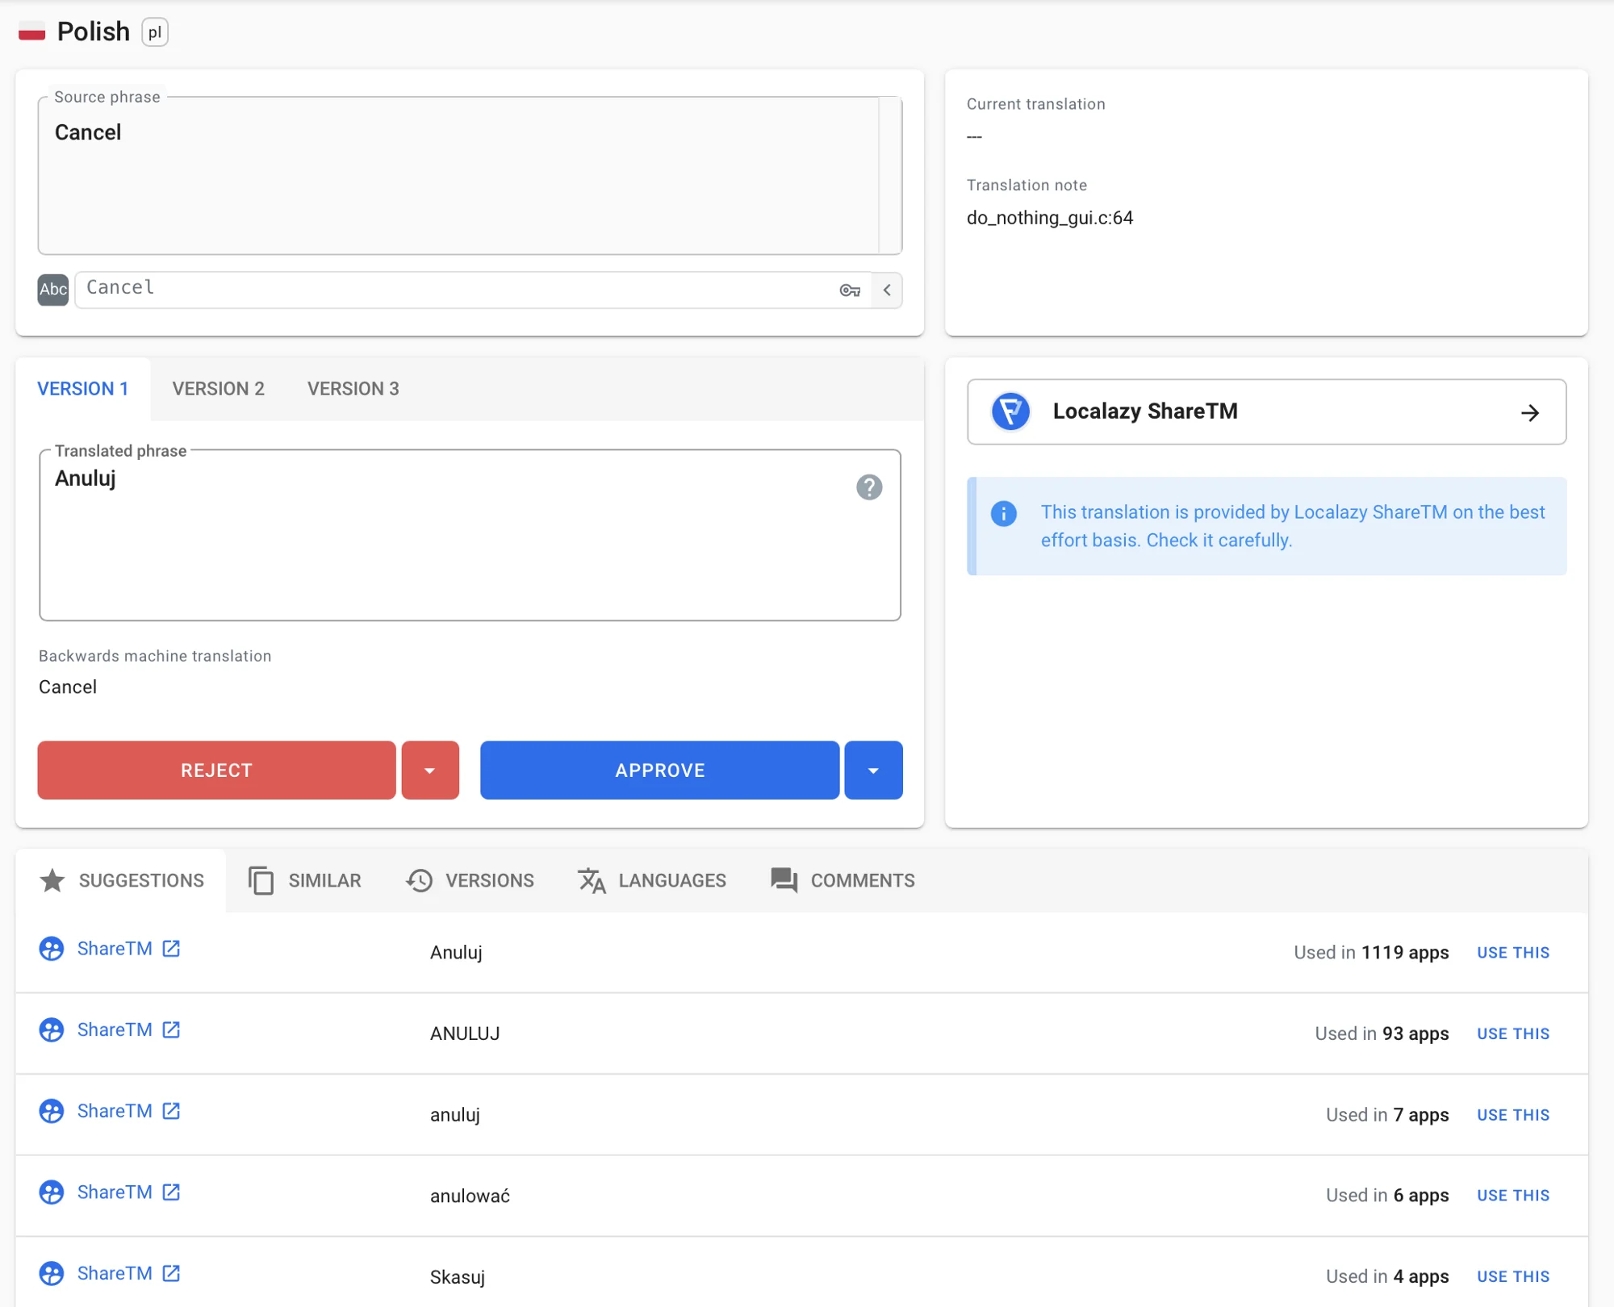Click the key icon in Cancel field
Screen dimensions: 1614x1307
click(x=849, y=290)
